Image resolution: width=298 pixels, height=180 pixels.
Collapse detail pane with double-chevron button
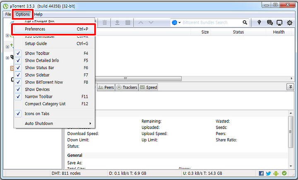point(291,87)
